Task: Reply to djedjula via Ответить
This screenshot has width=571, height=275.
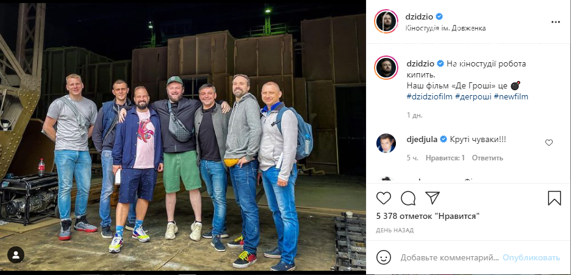Action: click(x=487, y=158)
